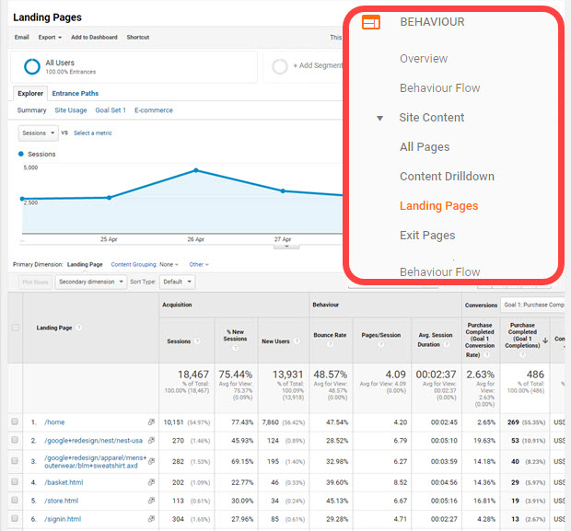Image resolution: width=571 pixels, height=531 pixels.
Task: Check the /home row checkbox
Action: [15, 422]
